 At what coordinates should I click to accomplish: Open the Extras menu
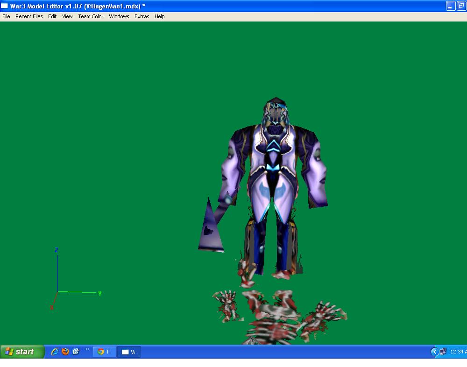coord(142,16)
